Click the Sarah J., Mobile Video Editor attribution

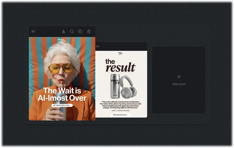coord(120,111)
